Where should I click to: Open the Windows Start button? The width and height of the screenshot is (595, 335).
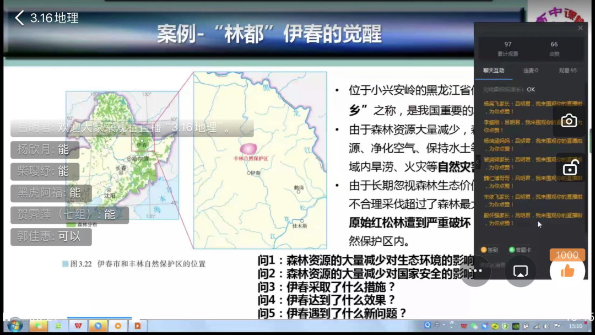pos(15,326)
